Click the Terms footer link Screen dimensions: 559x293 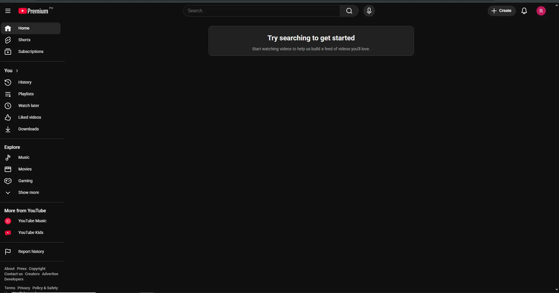pos(10,288)
